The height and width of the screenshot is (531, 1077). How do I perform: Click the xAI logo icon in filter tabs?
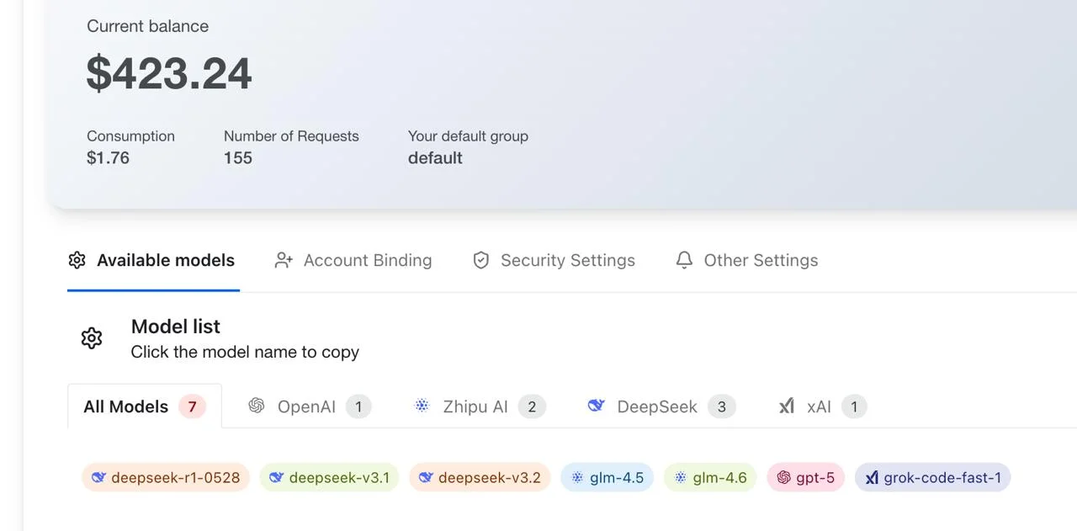pos(787,406)
